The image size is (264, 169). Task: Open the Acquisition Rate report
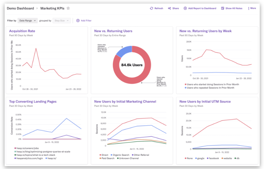tap(22, 31)
